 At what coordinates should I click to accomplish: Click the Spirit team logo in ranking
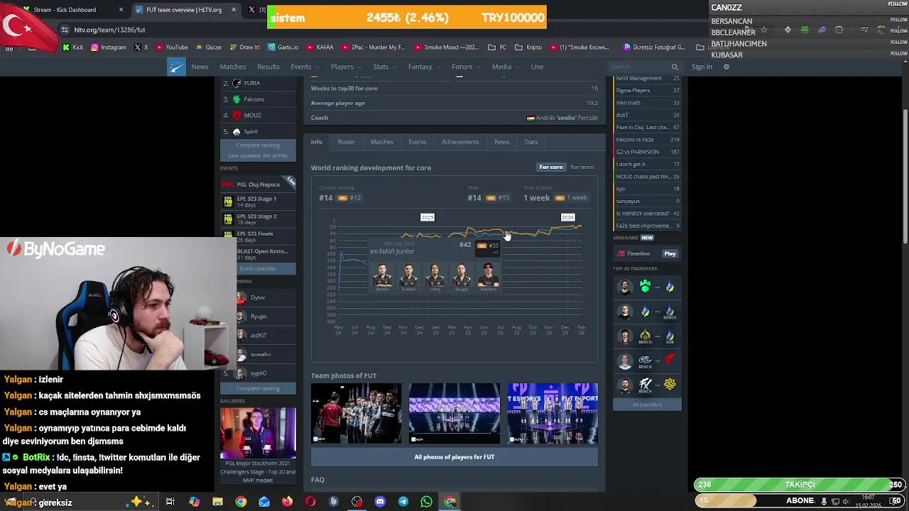pyautogui.click(x=236, y=131)
